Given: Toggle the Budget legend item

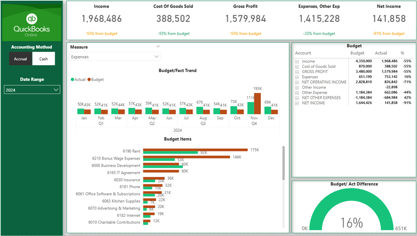Looking at the screenshot, I should (97, 79).
